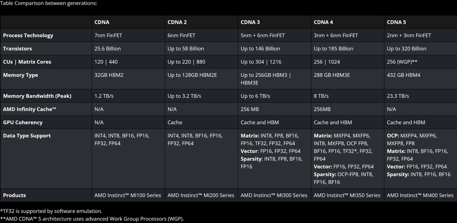The height and width of the screenshot is (223, 457).
Task: Select the CUs | Matrix Cores row label
Action: (27, 62)
